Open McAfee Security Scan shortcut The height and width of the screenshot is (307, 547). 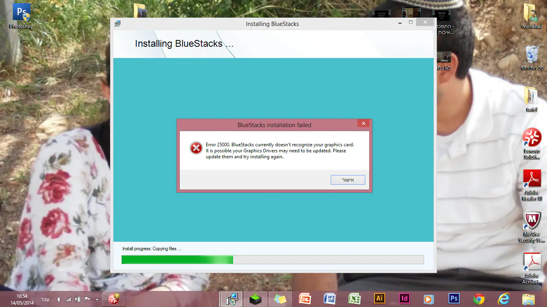click(x=532, y=226)
